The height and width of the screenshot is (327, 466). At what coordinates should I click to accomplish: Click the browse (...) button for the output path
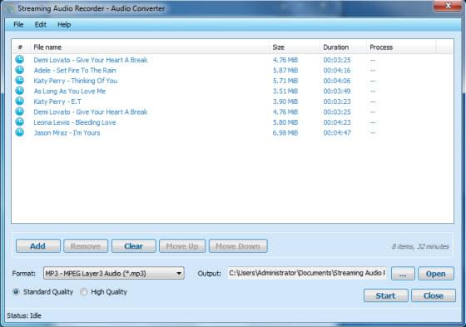point(403,274)
